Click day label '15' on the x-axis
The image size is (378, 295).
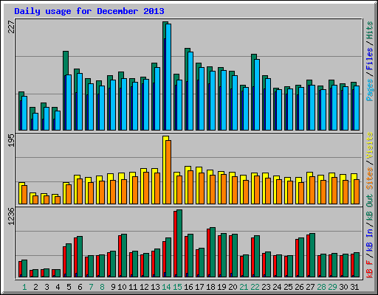click(x=177, y=287)
